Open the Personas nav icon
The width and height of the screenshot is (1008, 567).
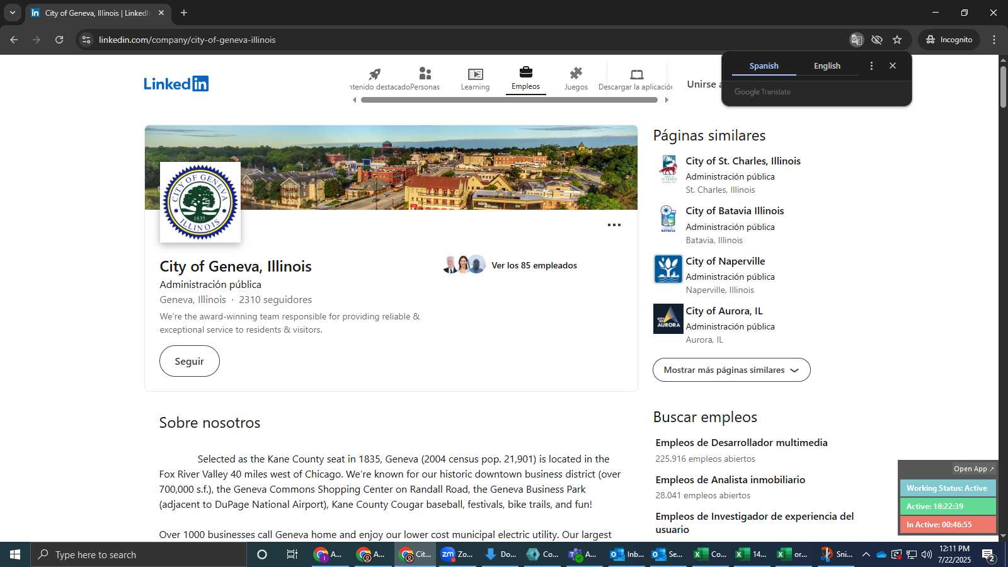[425, 79]
